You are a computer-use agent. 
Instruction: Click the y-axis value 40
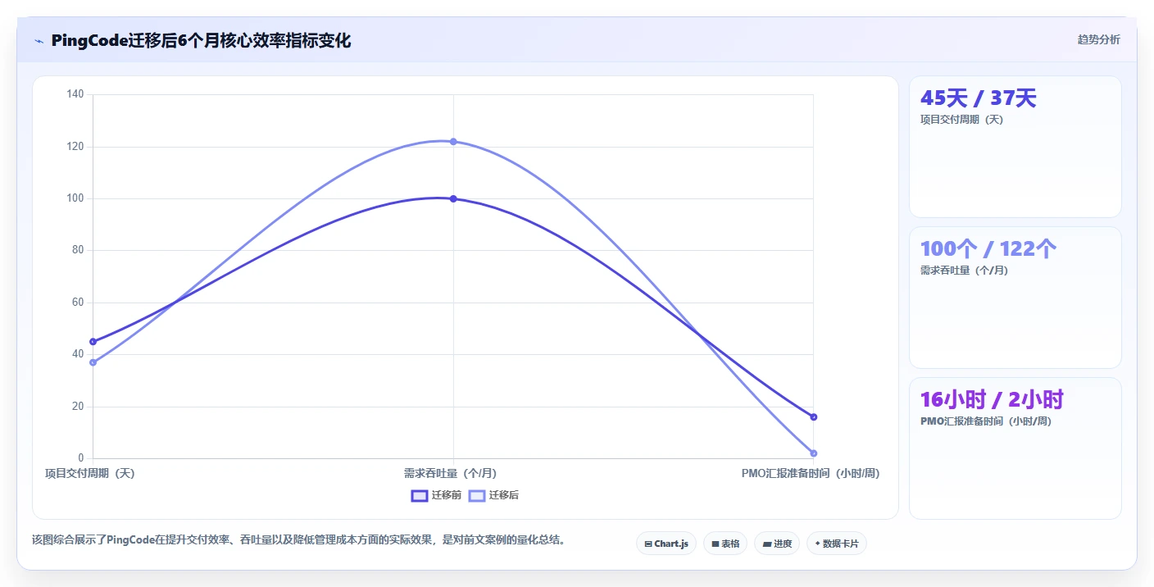pos(78,354)
